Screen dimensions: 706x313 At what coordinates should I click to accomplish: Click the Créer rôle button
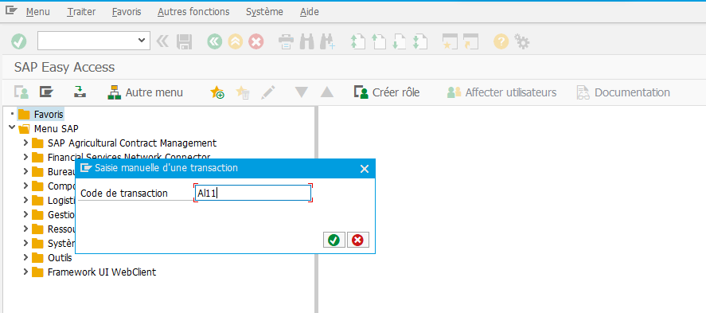[387, 92]
